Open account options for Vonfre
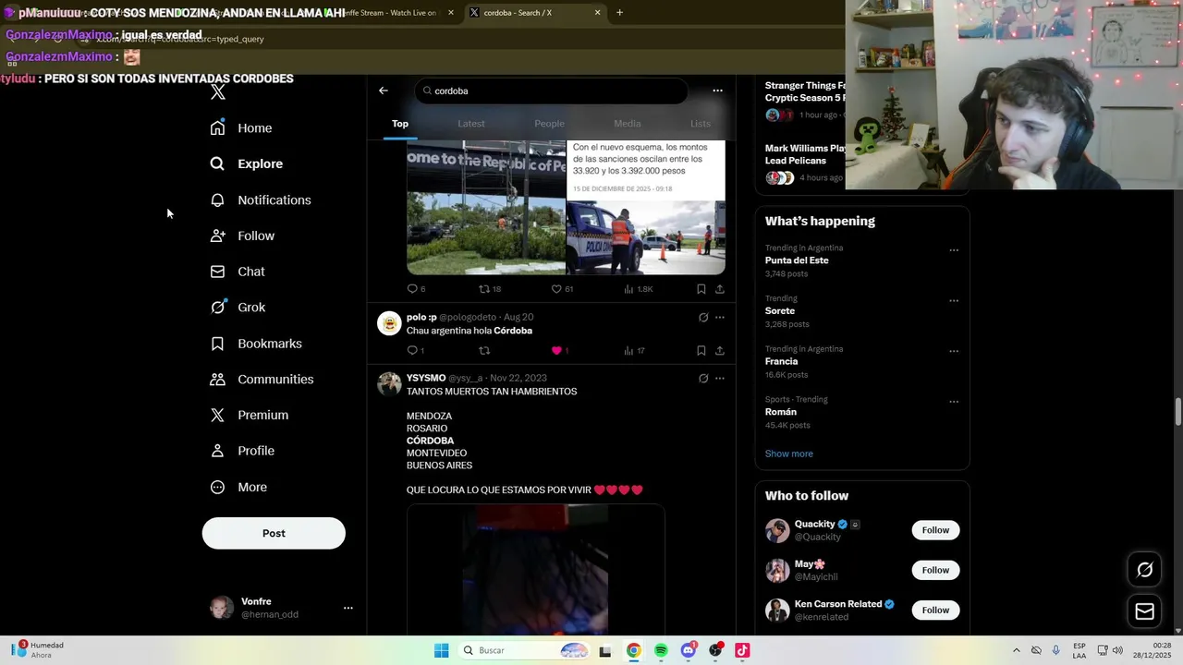The width and height of the screenshot is (1183, 665). click(x=348, y=608)
